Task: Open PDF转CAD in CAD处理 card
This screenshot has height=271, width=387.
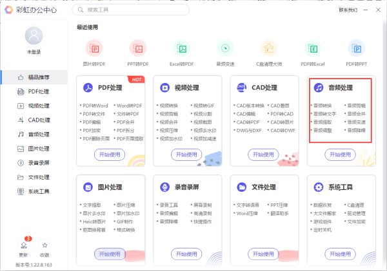Action: (x=282, y=114)
